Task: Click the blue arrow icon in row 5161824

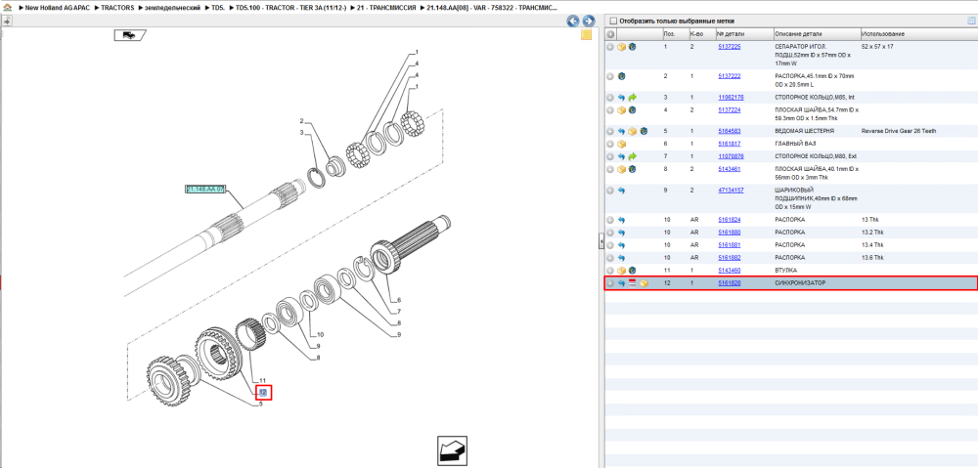Action: pos(621,220)
